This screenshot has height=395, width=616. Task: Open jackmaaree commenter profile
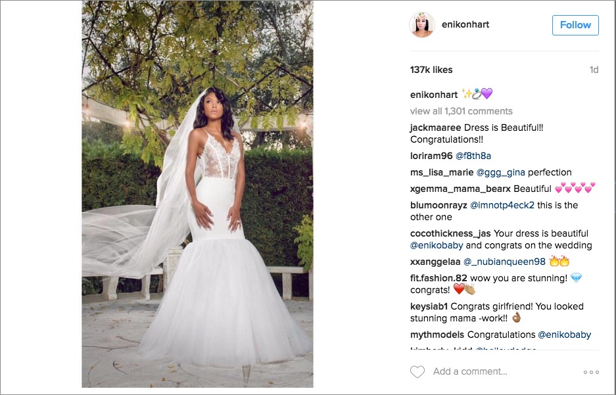point(435,128)
